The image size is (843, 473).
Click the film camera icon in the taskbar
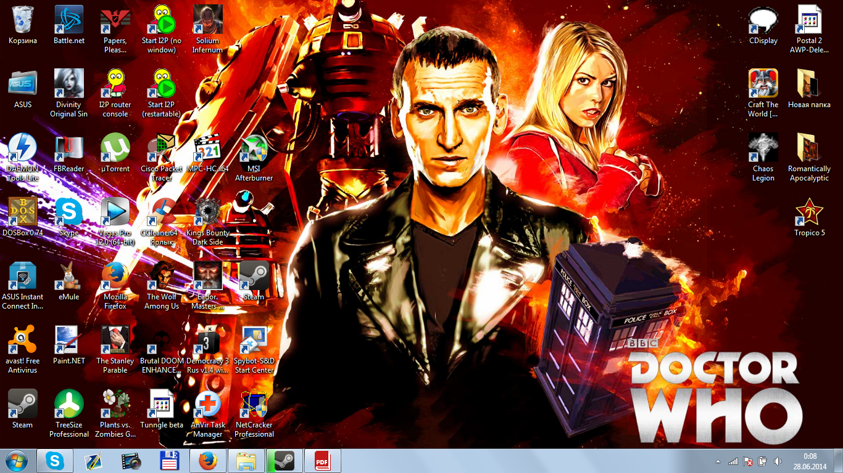pos(131,461)
